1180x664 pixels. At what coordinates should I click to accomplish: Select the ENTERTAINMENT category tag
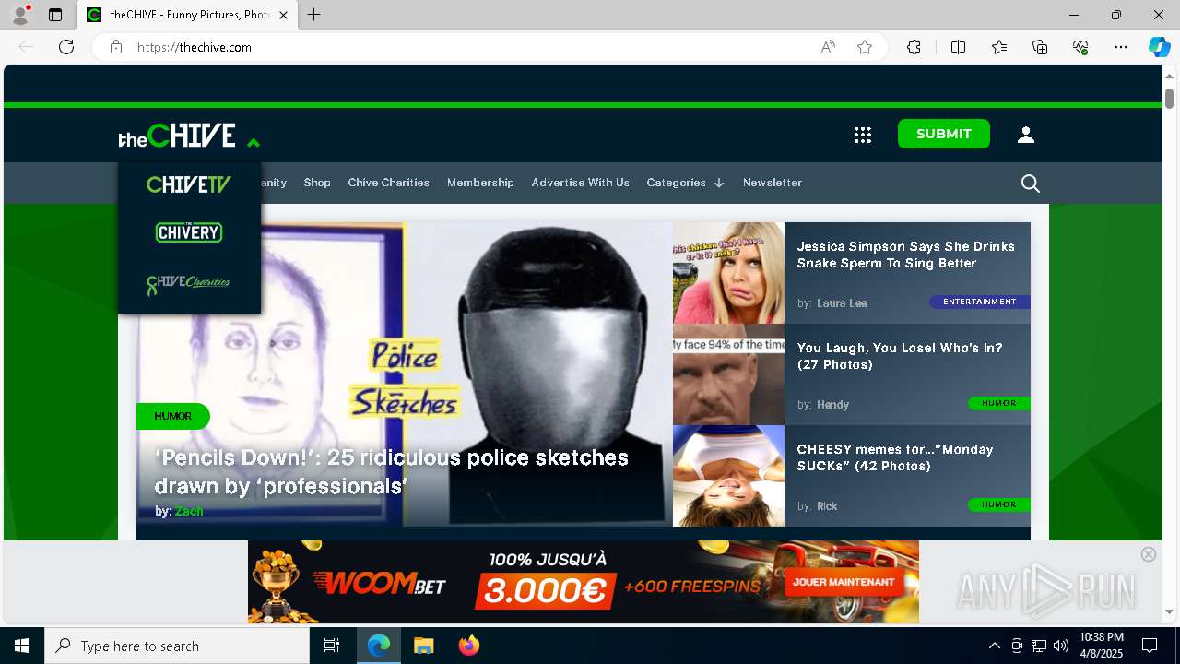click(980, 302)
